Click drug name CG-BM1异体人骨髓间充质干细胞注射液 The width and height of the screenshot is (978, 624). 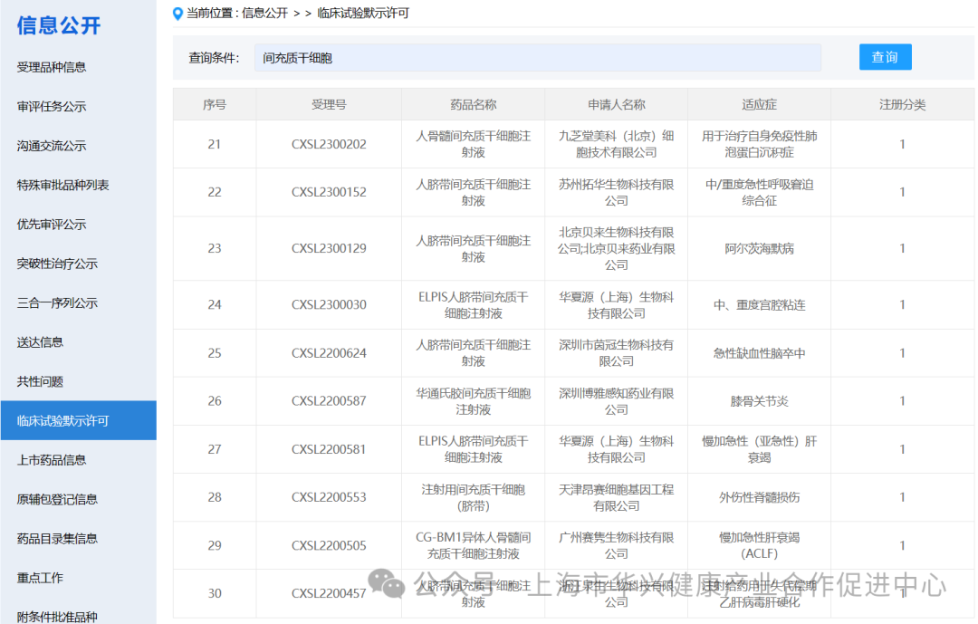[474, 545]
